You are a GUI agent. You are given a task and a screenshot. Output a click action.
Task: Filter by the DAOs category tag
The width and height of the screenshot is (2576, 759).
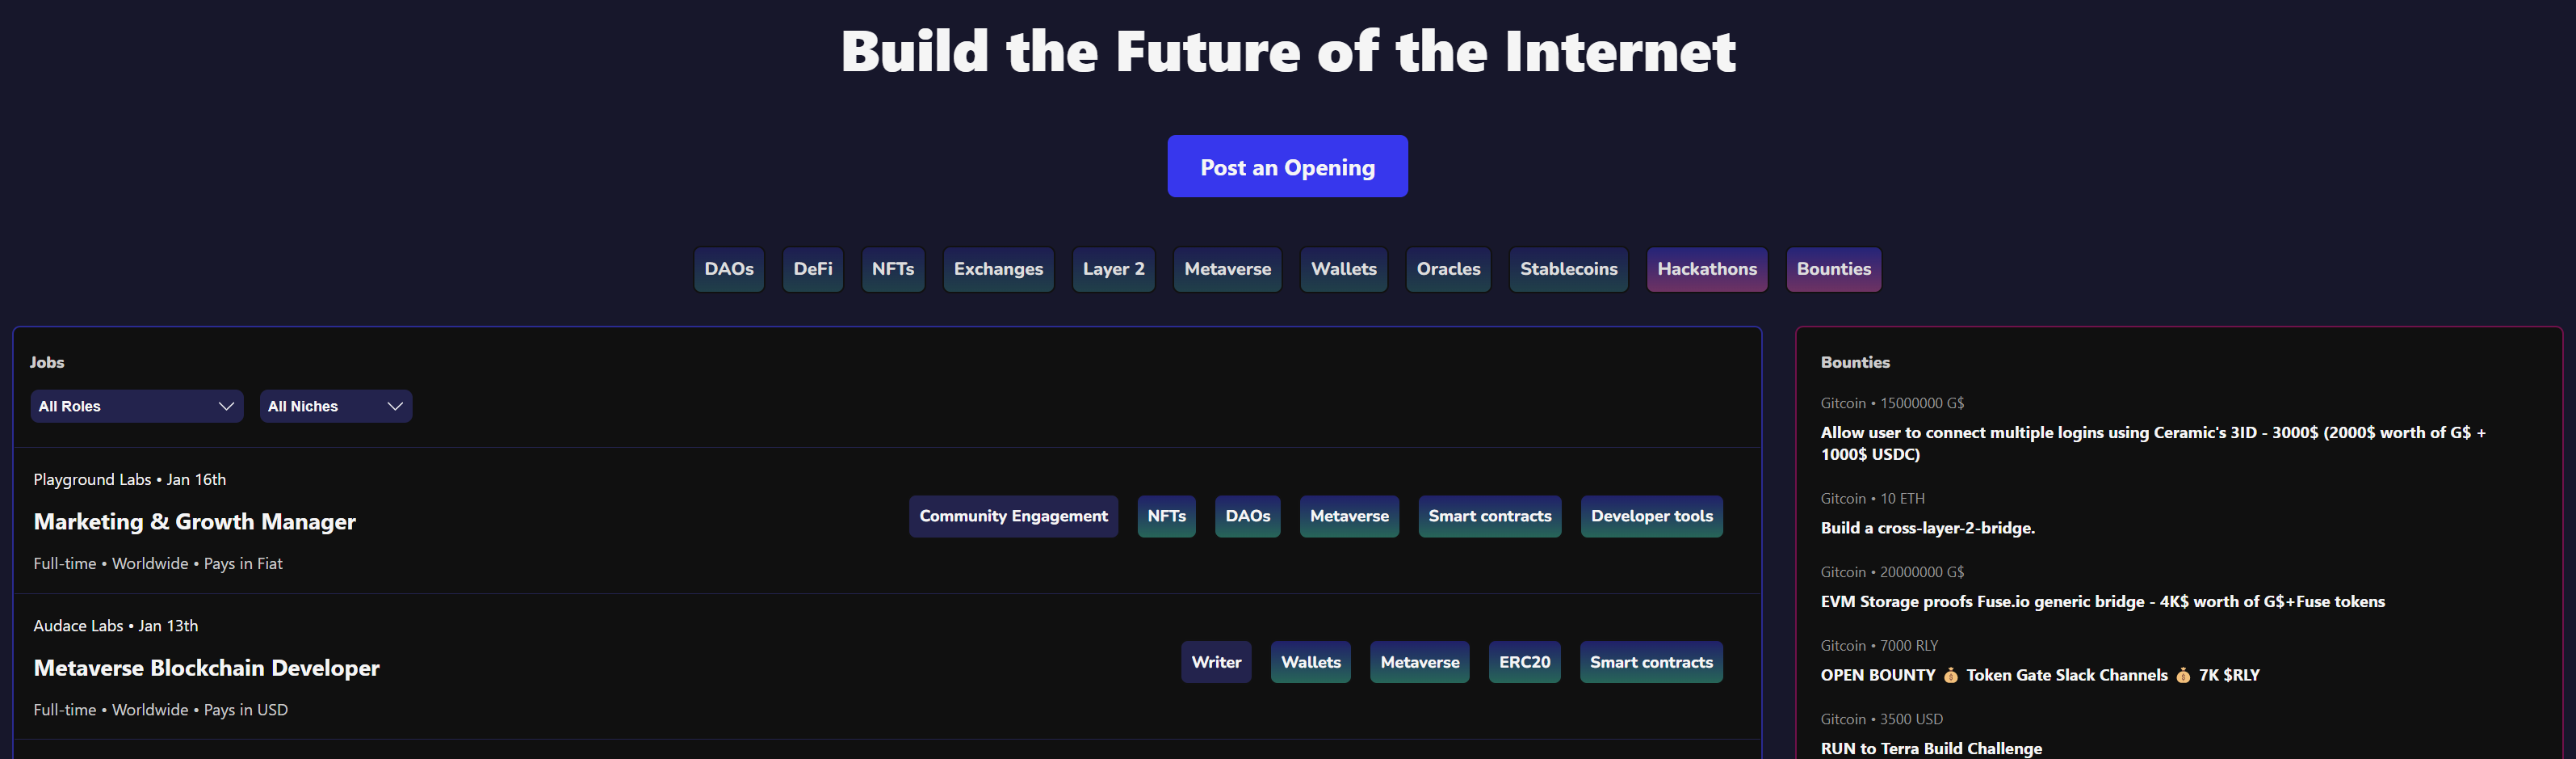(728, 269)
